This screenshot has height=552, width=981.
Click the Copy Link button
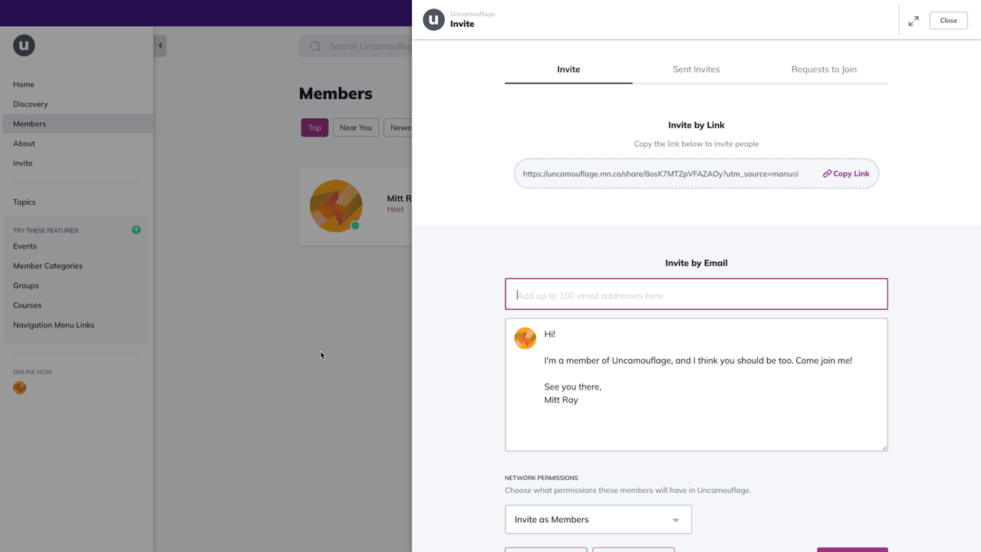846,174
